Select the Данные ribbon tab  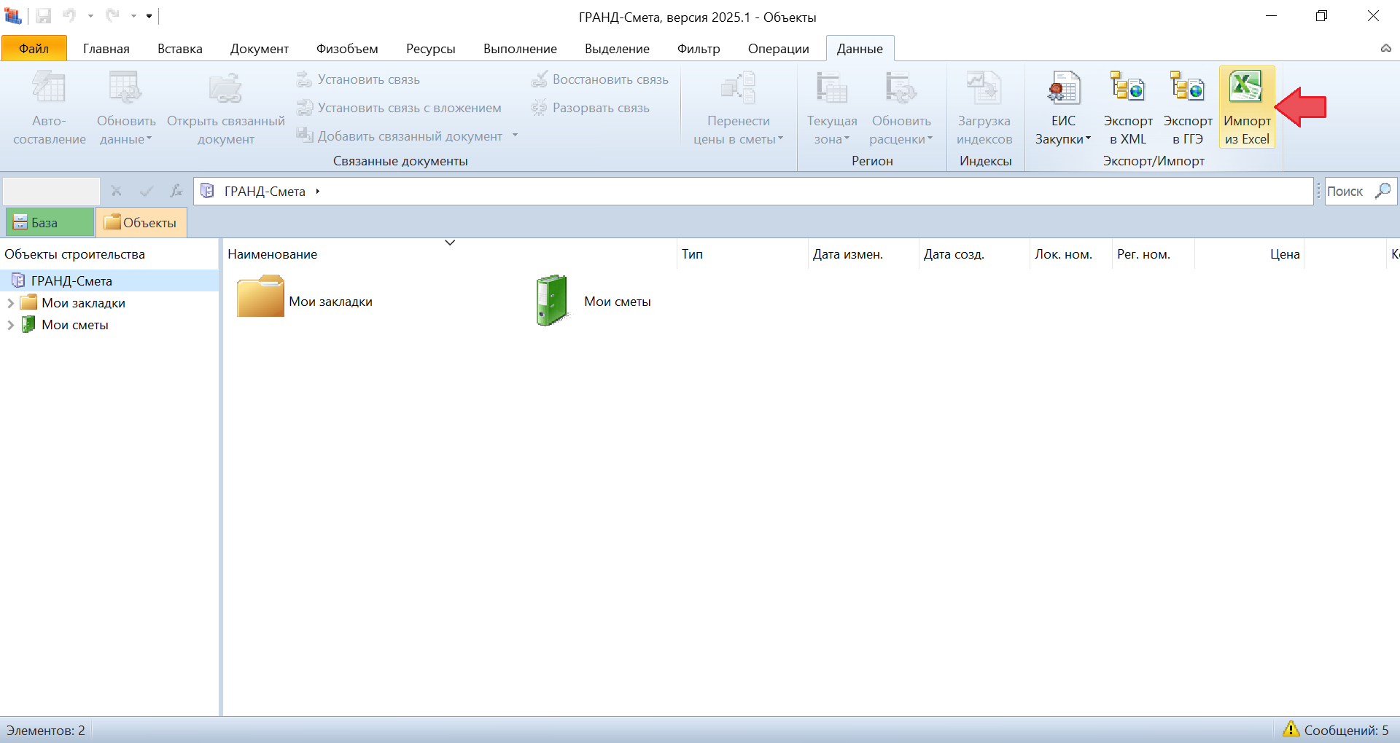(x=860, y=49)
